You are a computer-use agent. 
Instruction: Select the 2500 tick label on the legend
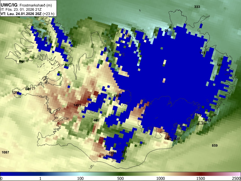236,178
